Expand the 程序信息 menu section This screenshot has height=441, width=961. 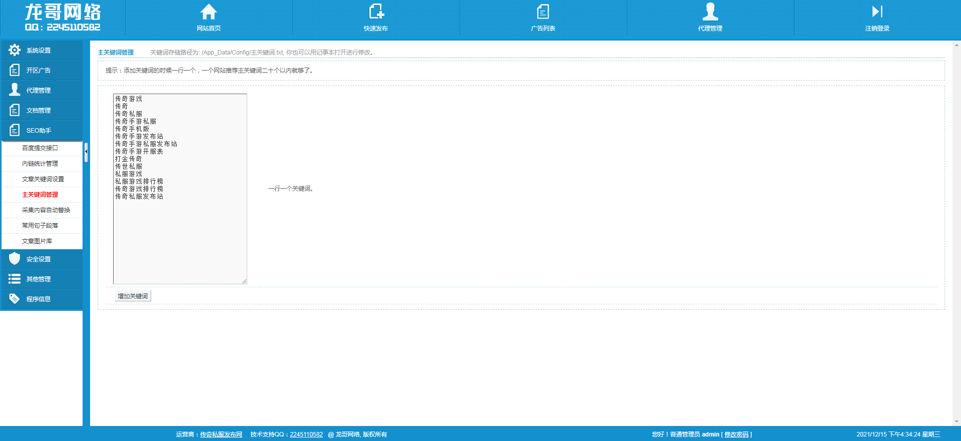(42, 299)
